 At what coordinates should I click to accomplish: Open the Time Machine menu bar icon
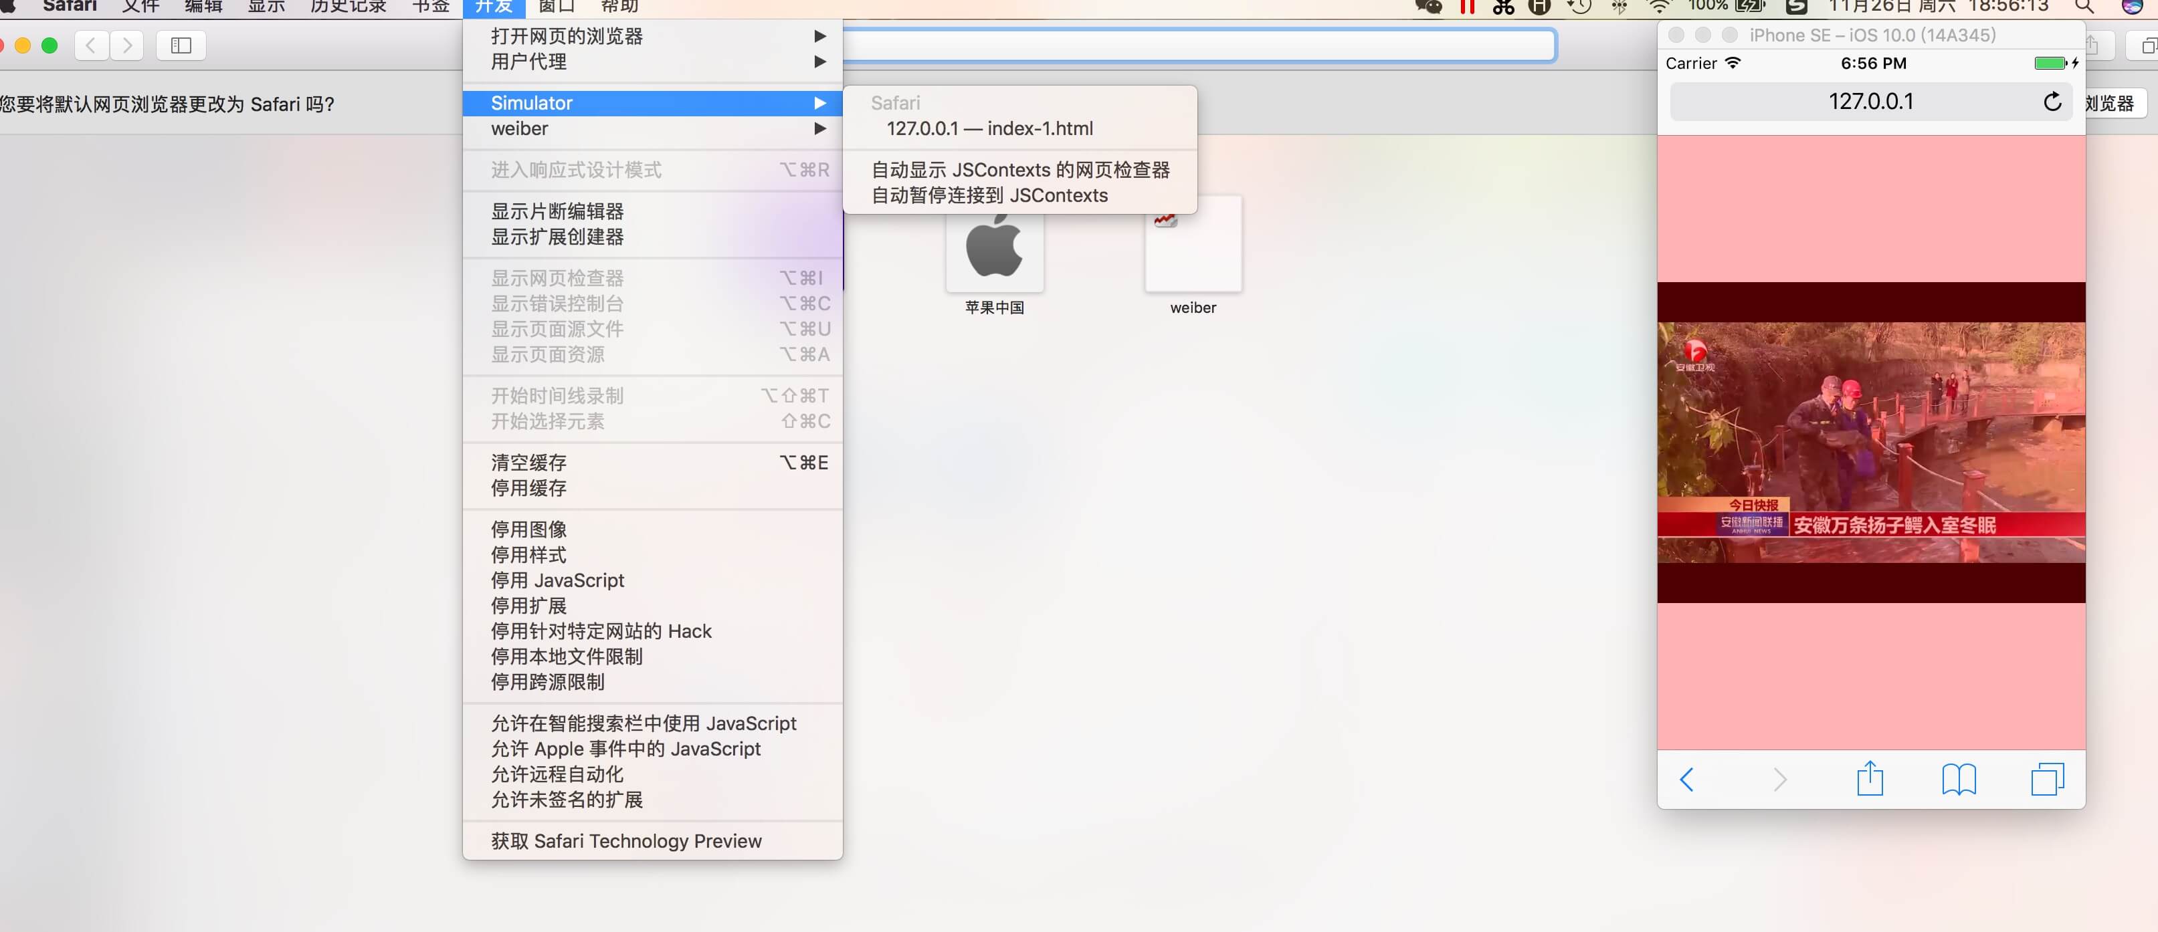point(1578,7)
